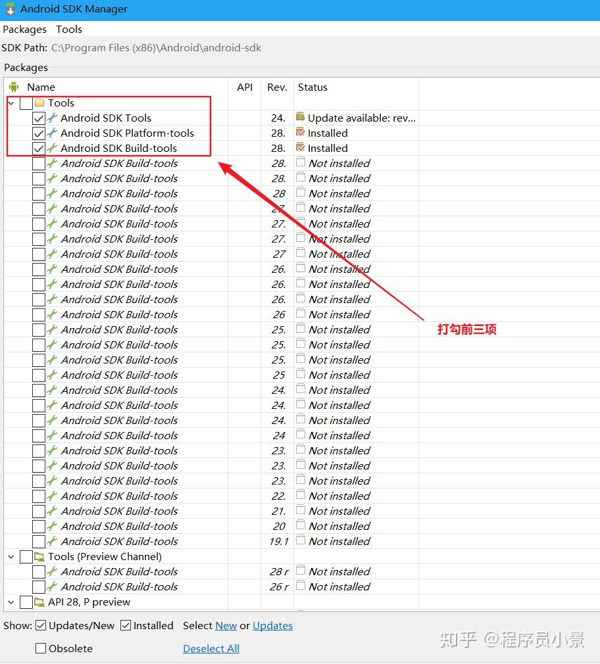The width and height of the screenshot is (600, 664).
Task: Click the Android SDK Manager title bar icon
Action: click(10, 9)
